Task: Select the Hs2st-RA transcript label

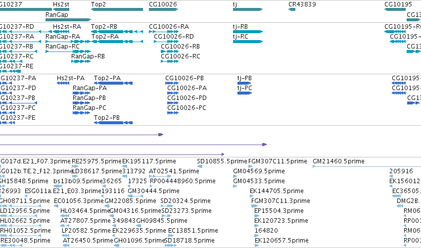Action: pyautogui.click(x=67, y=27)
